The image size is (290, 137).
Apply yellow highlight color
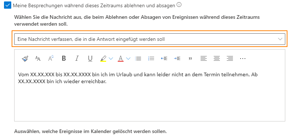tap(103, 59)
